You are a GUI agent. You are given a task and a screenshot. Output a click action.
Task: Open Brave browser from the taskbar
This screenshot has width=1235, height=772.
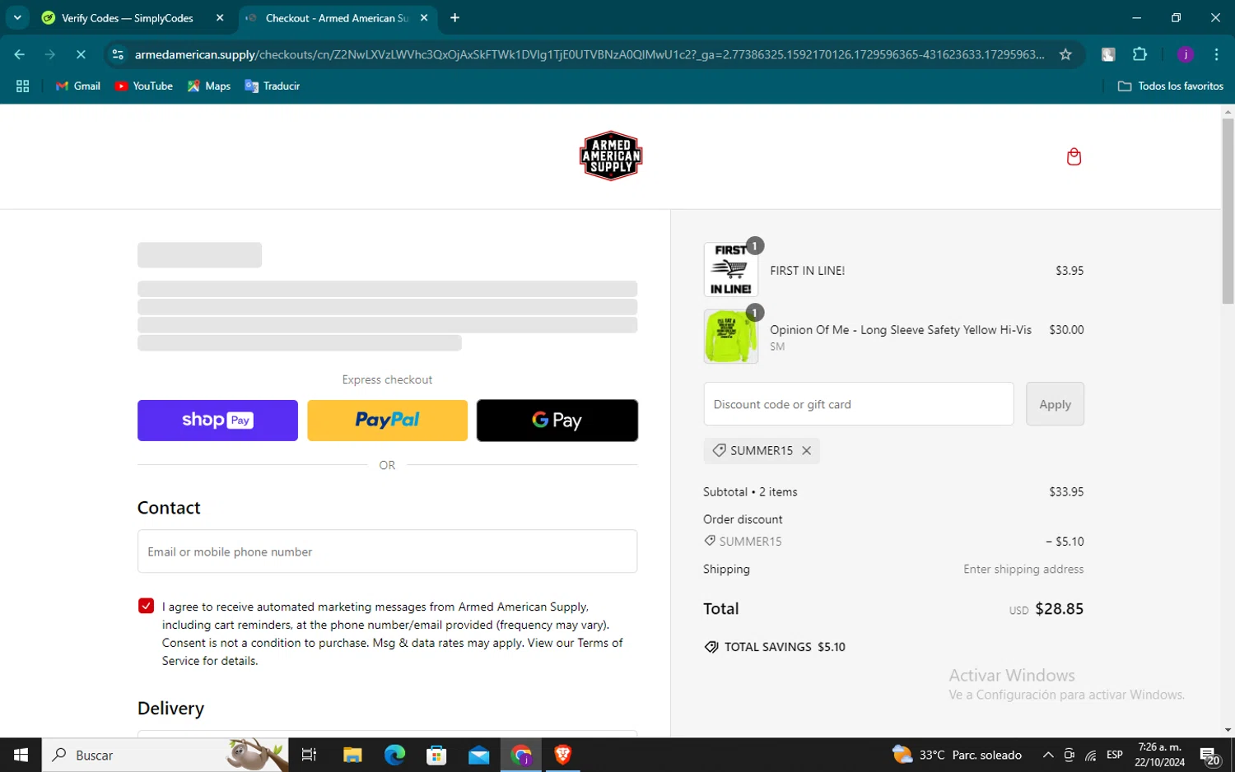[x=563, y=755]
